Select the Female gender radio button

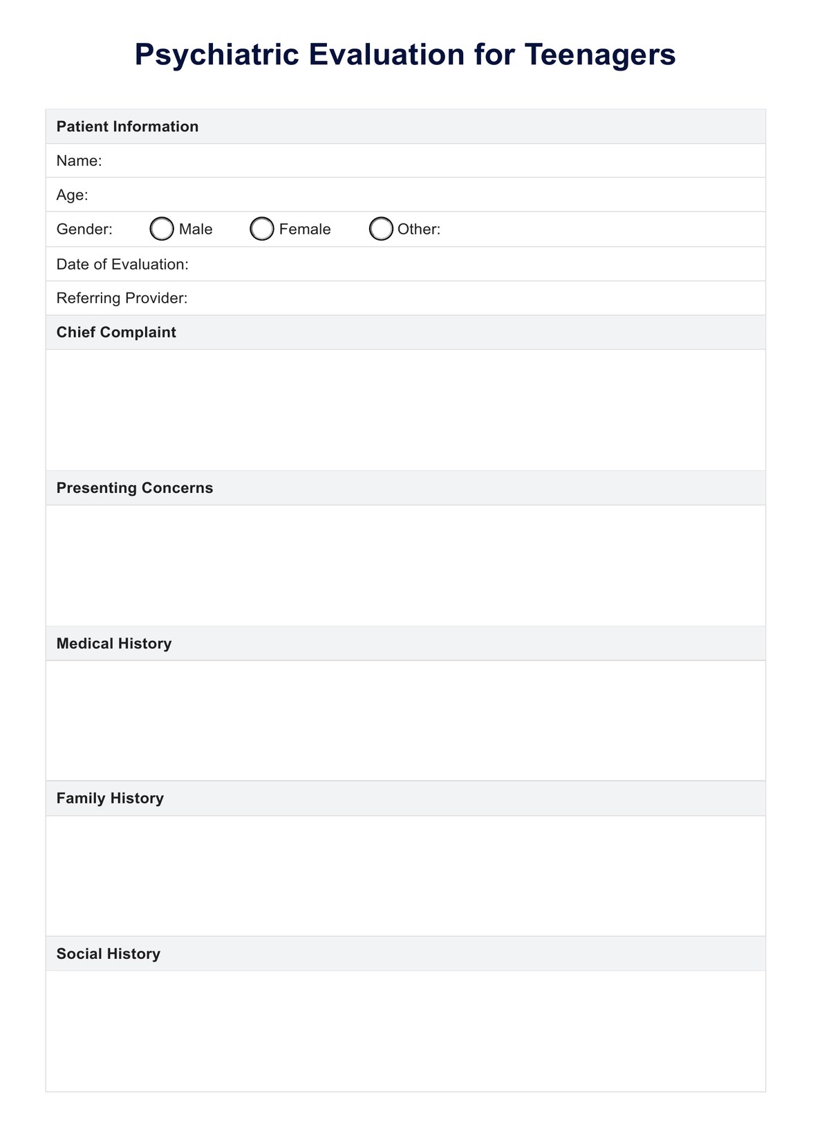click(x=262, y=229)
